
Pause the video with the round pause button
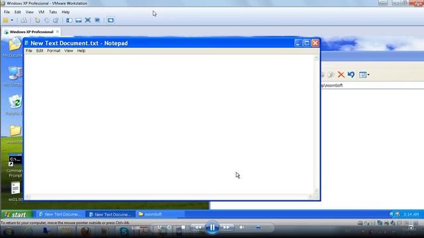click(212, 227)
